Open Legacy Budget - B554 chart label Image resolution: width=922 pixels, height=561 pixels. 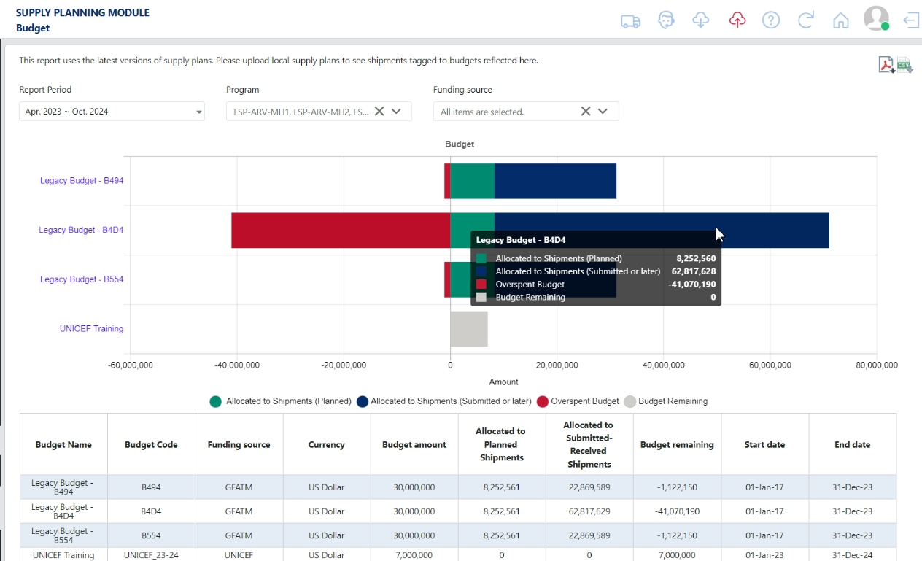pos(82,279)
